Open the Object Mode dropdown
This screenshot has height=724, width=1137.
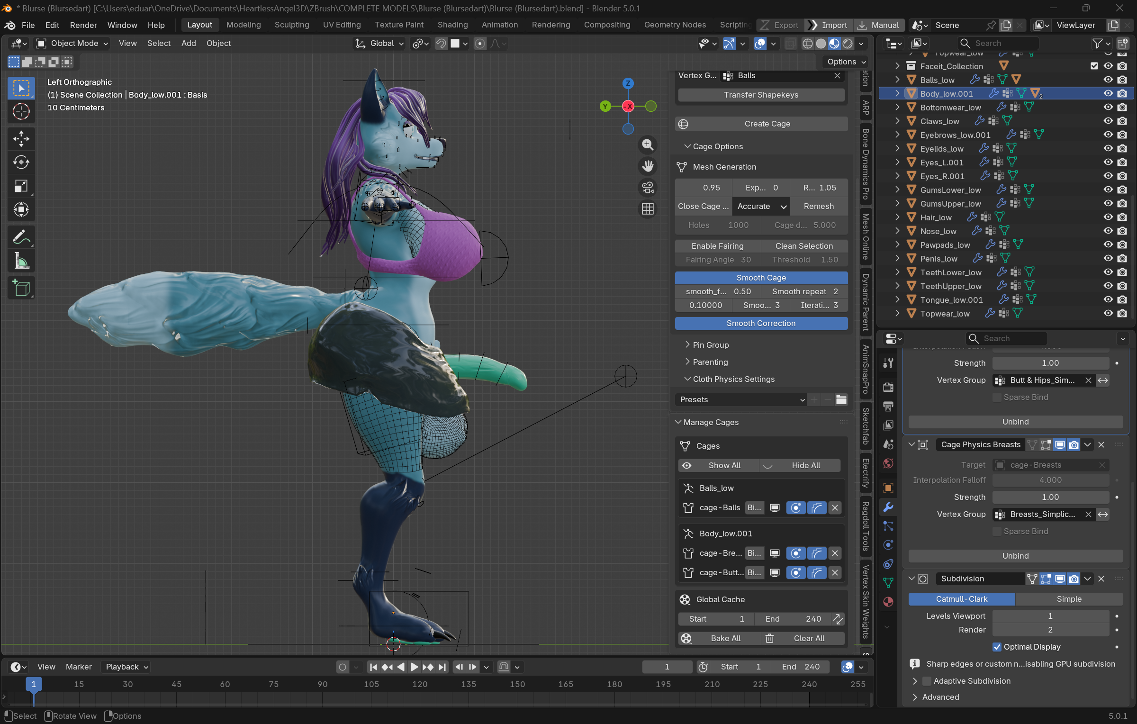(73, 44)
